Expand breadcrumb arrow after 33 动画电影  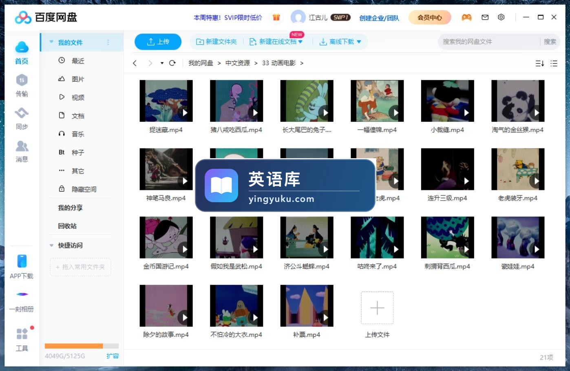[302, 63]
